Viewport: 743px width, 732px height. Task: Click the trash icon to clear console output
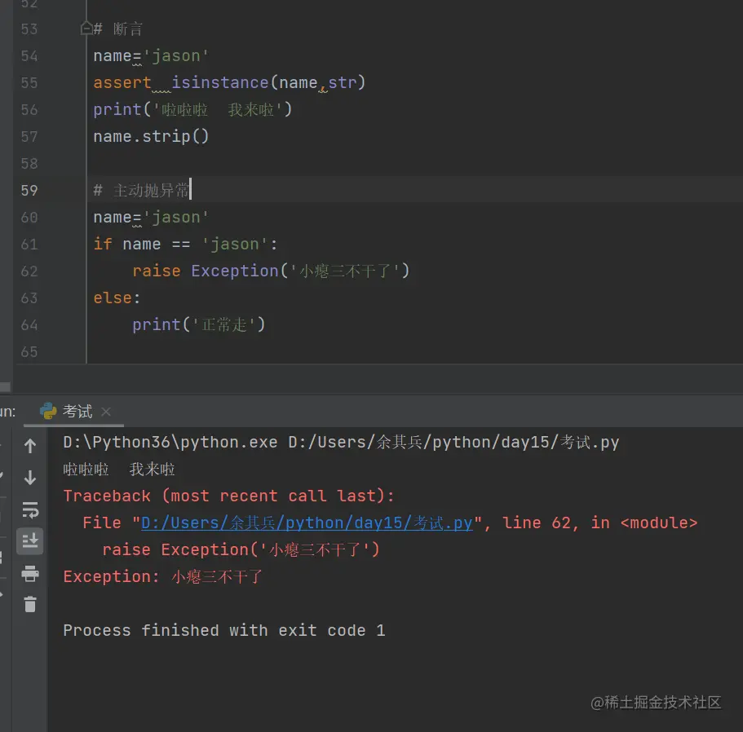point(30,604)
